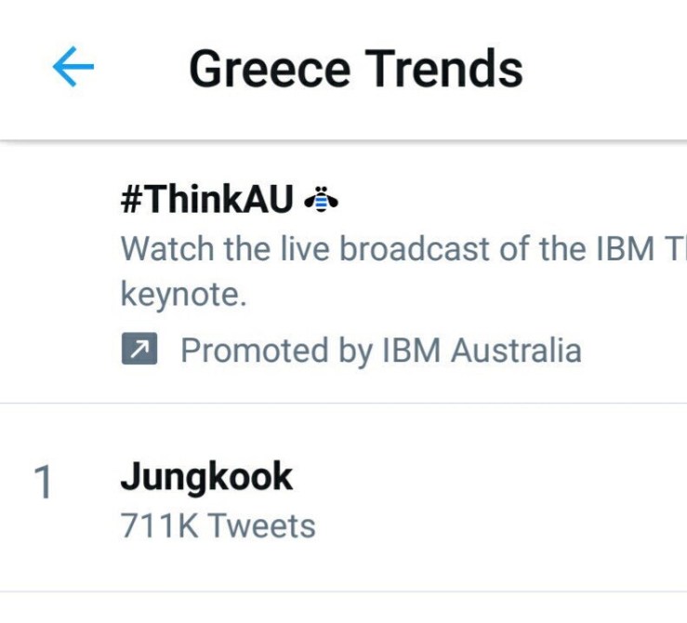The height and width of the screenshot is (623, 687).
Task: Tap the rank number 1
Action: click(44, 484)
